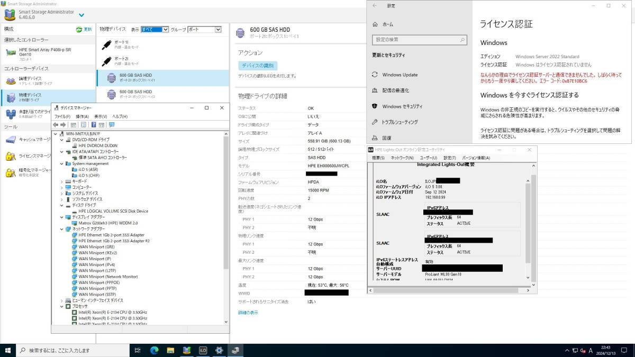This screenshot has width=635, height=357.
Task: Select WAN Miniport (Network Monitor) entry
Action: tap(108, 277)
